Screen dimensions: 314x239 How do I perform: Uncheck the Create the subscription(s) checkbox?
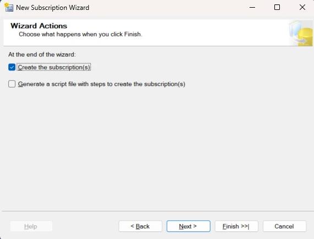tap(12, 67)
